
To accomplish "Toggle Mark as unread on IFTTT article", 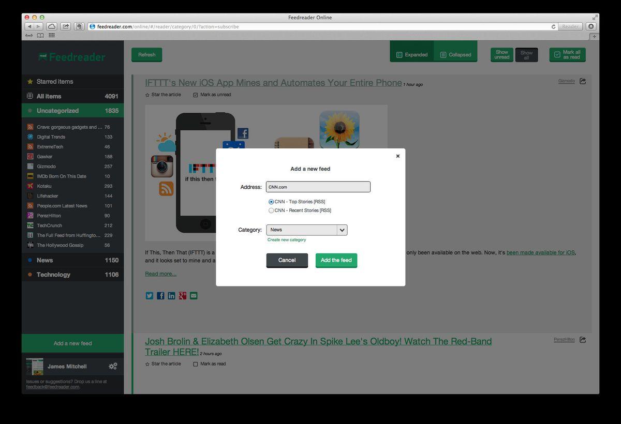I will [196, 95].
